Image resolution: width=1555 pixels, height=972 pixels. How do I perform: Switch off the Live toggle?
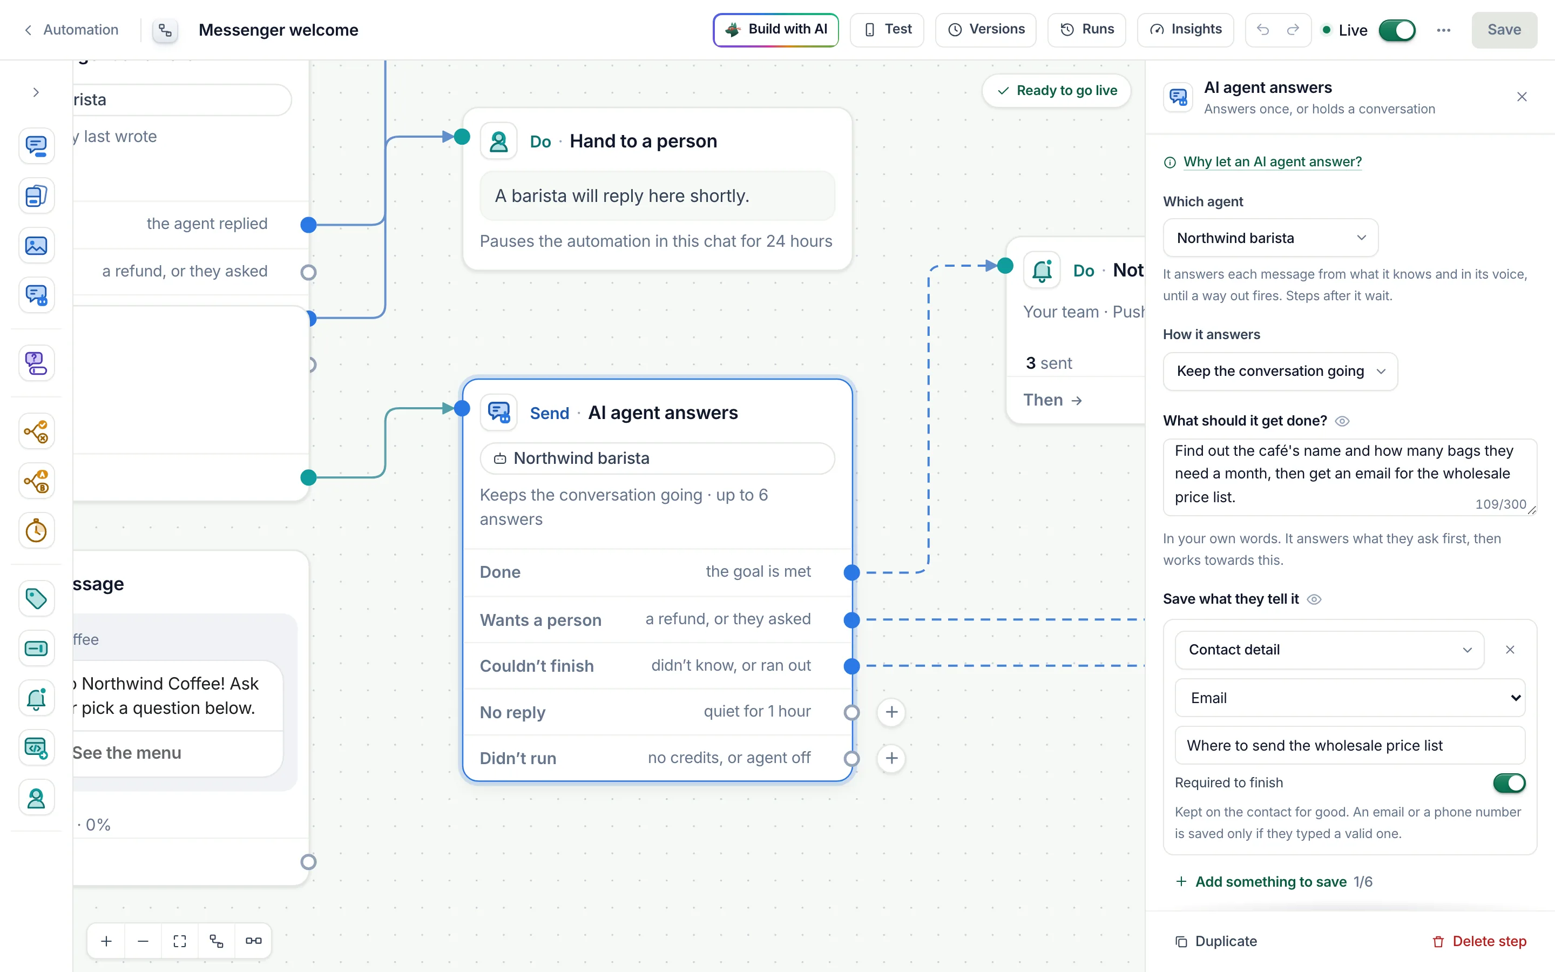pos(1397,30)
